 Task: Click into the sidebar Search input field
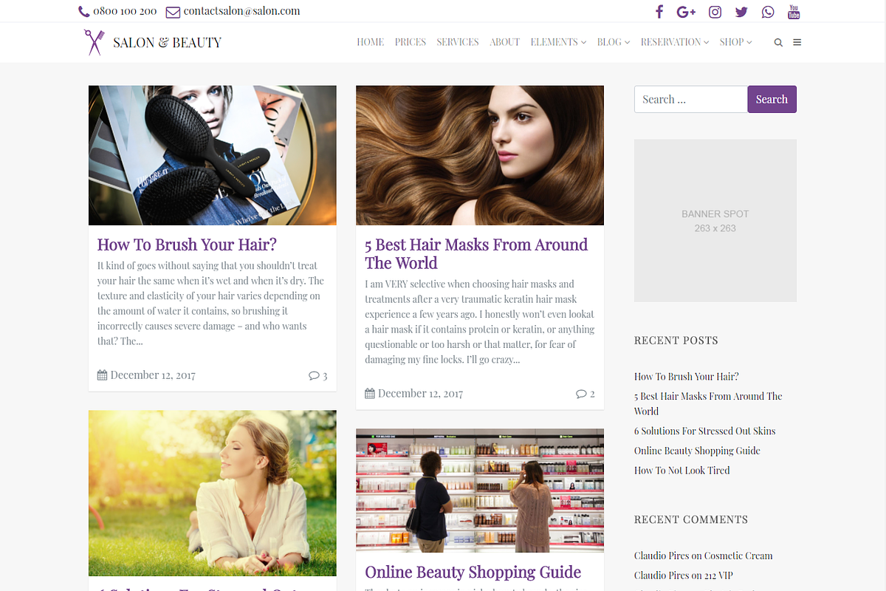point(691,100)
